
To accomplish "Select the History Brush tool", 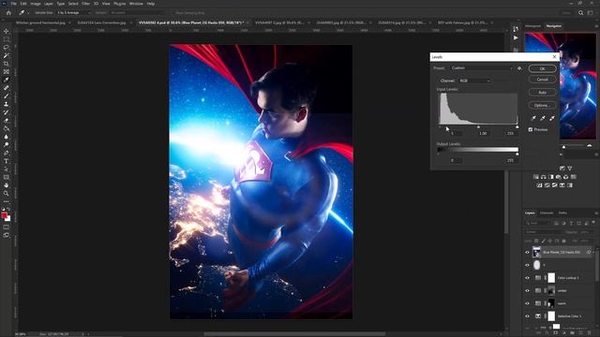I will pyautogui.click(x=7, y=112).
